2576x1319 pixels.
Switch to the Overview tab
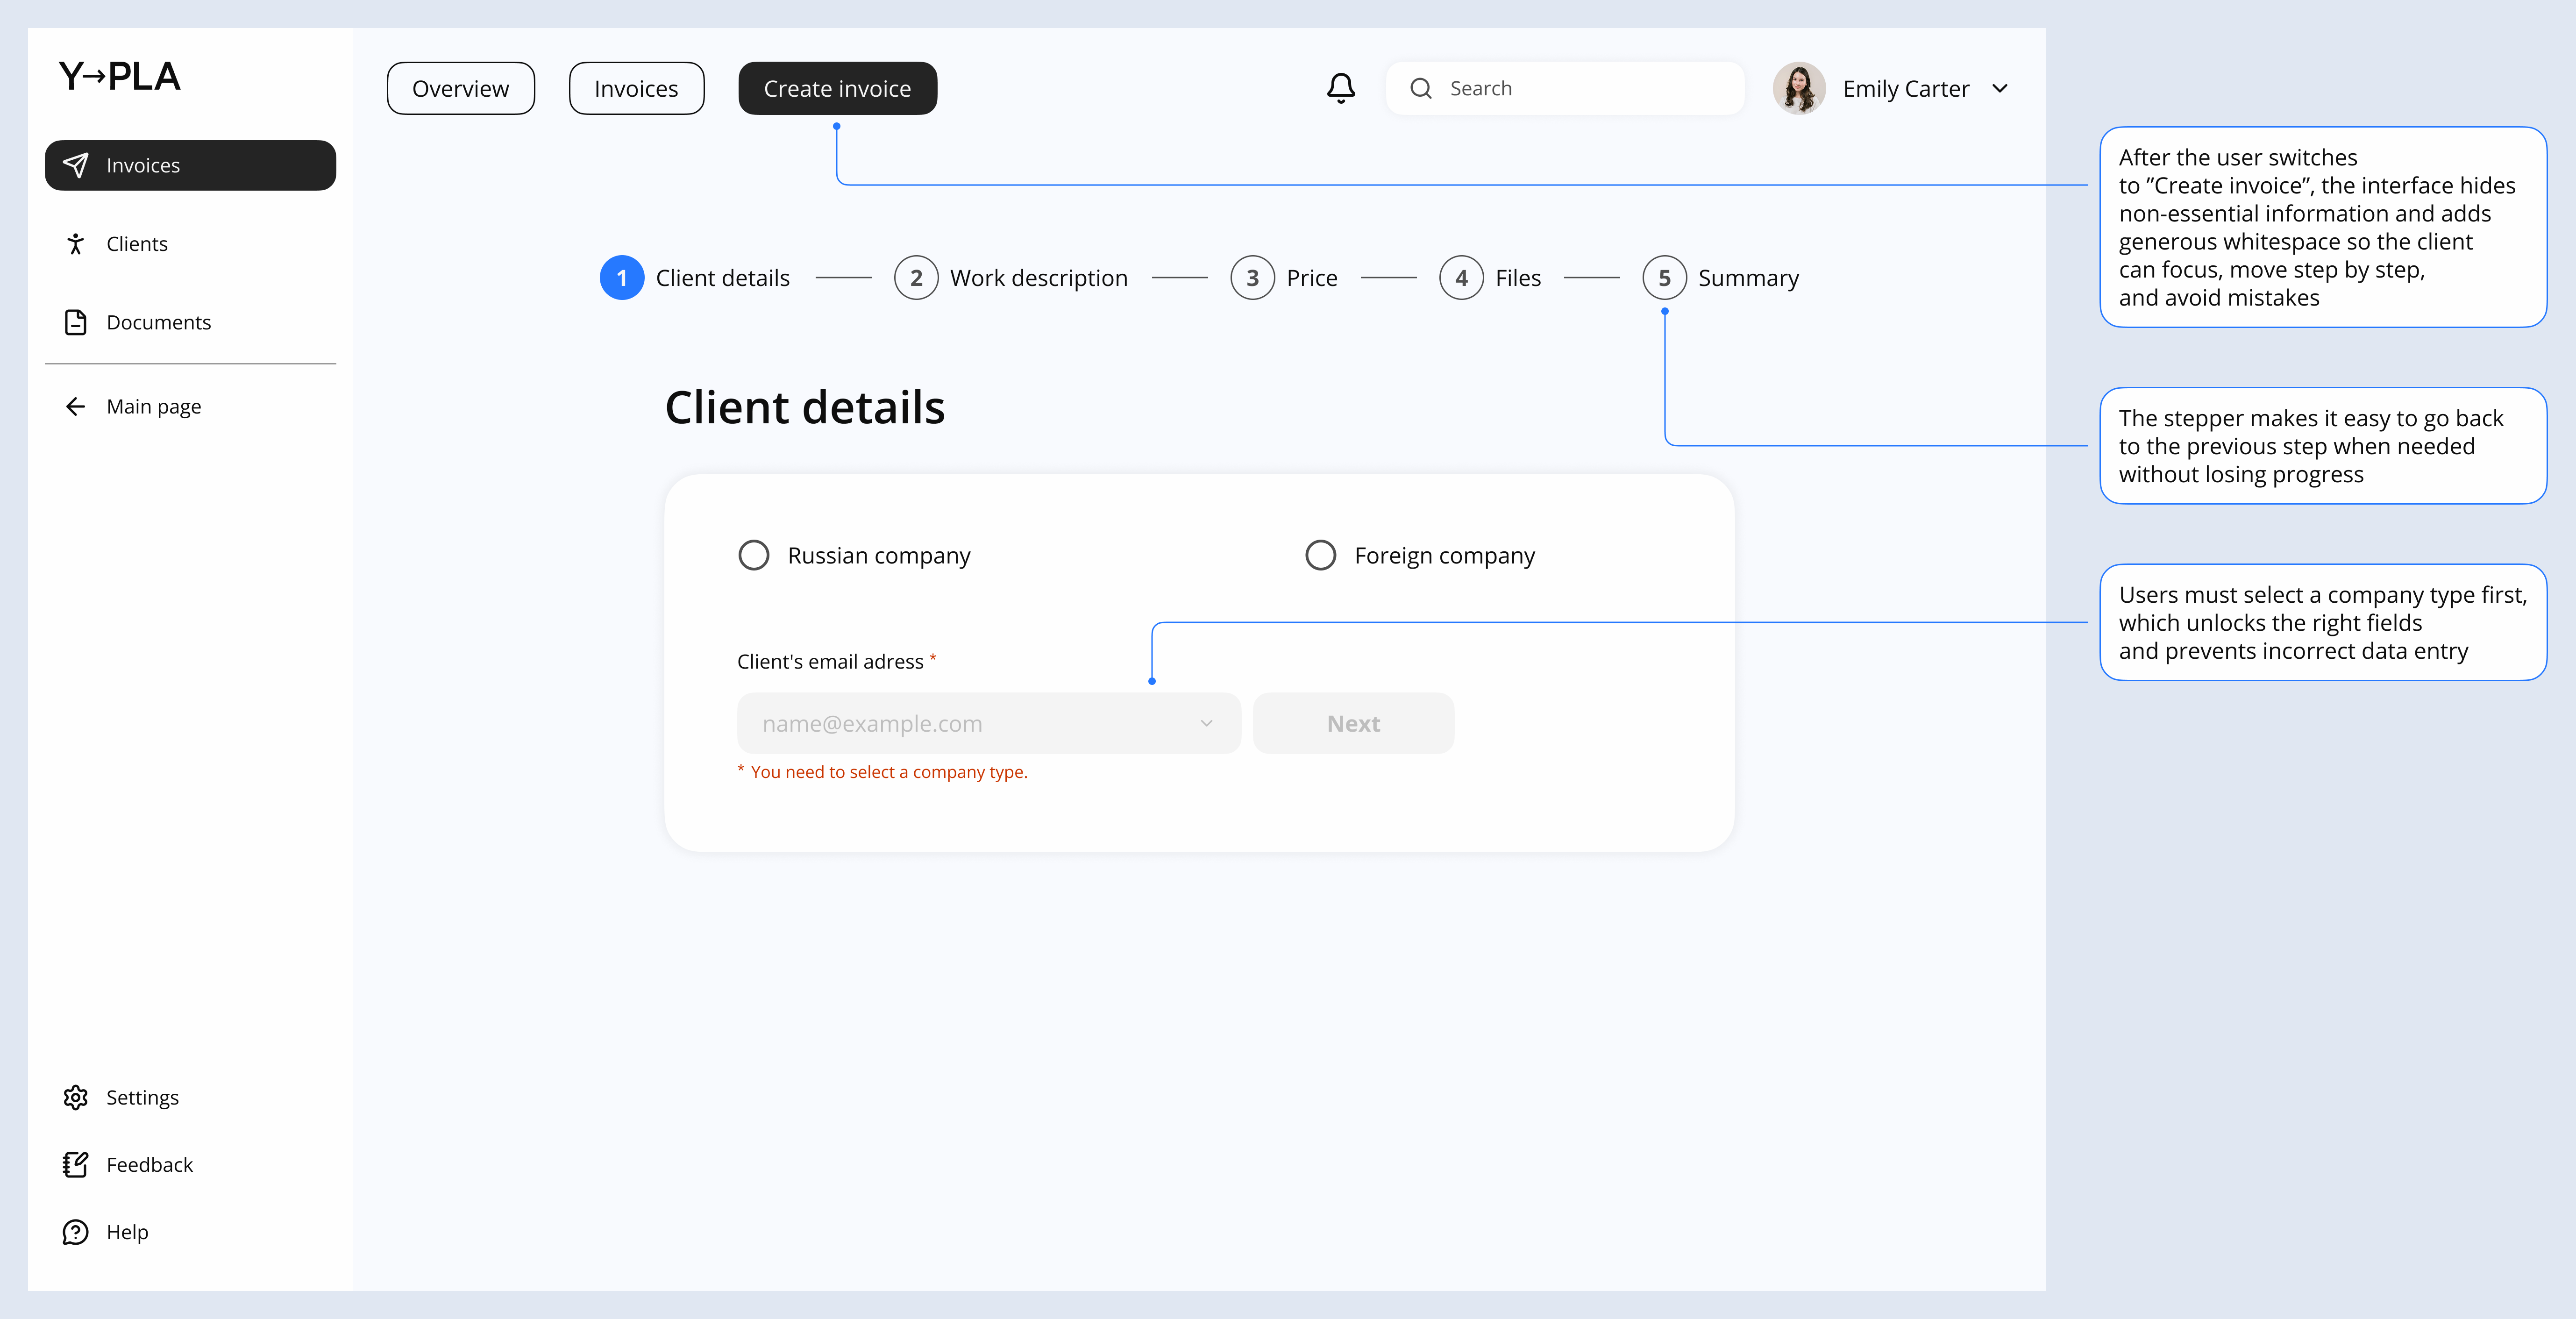[x=460, y=88]
